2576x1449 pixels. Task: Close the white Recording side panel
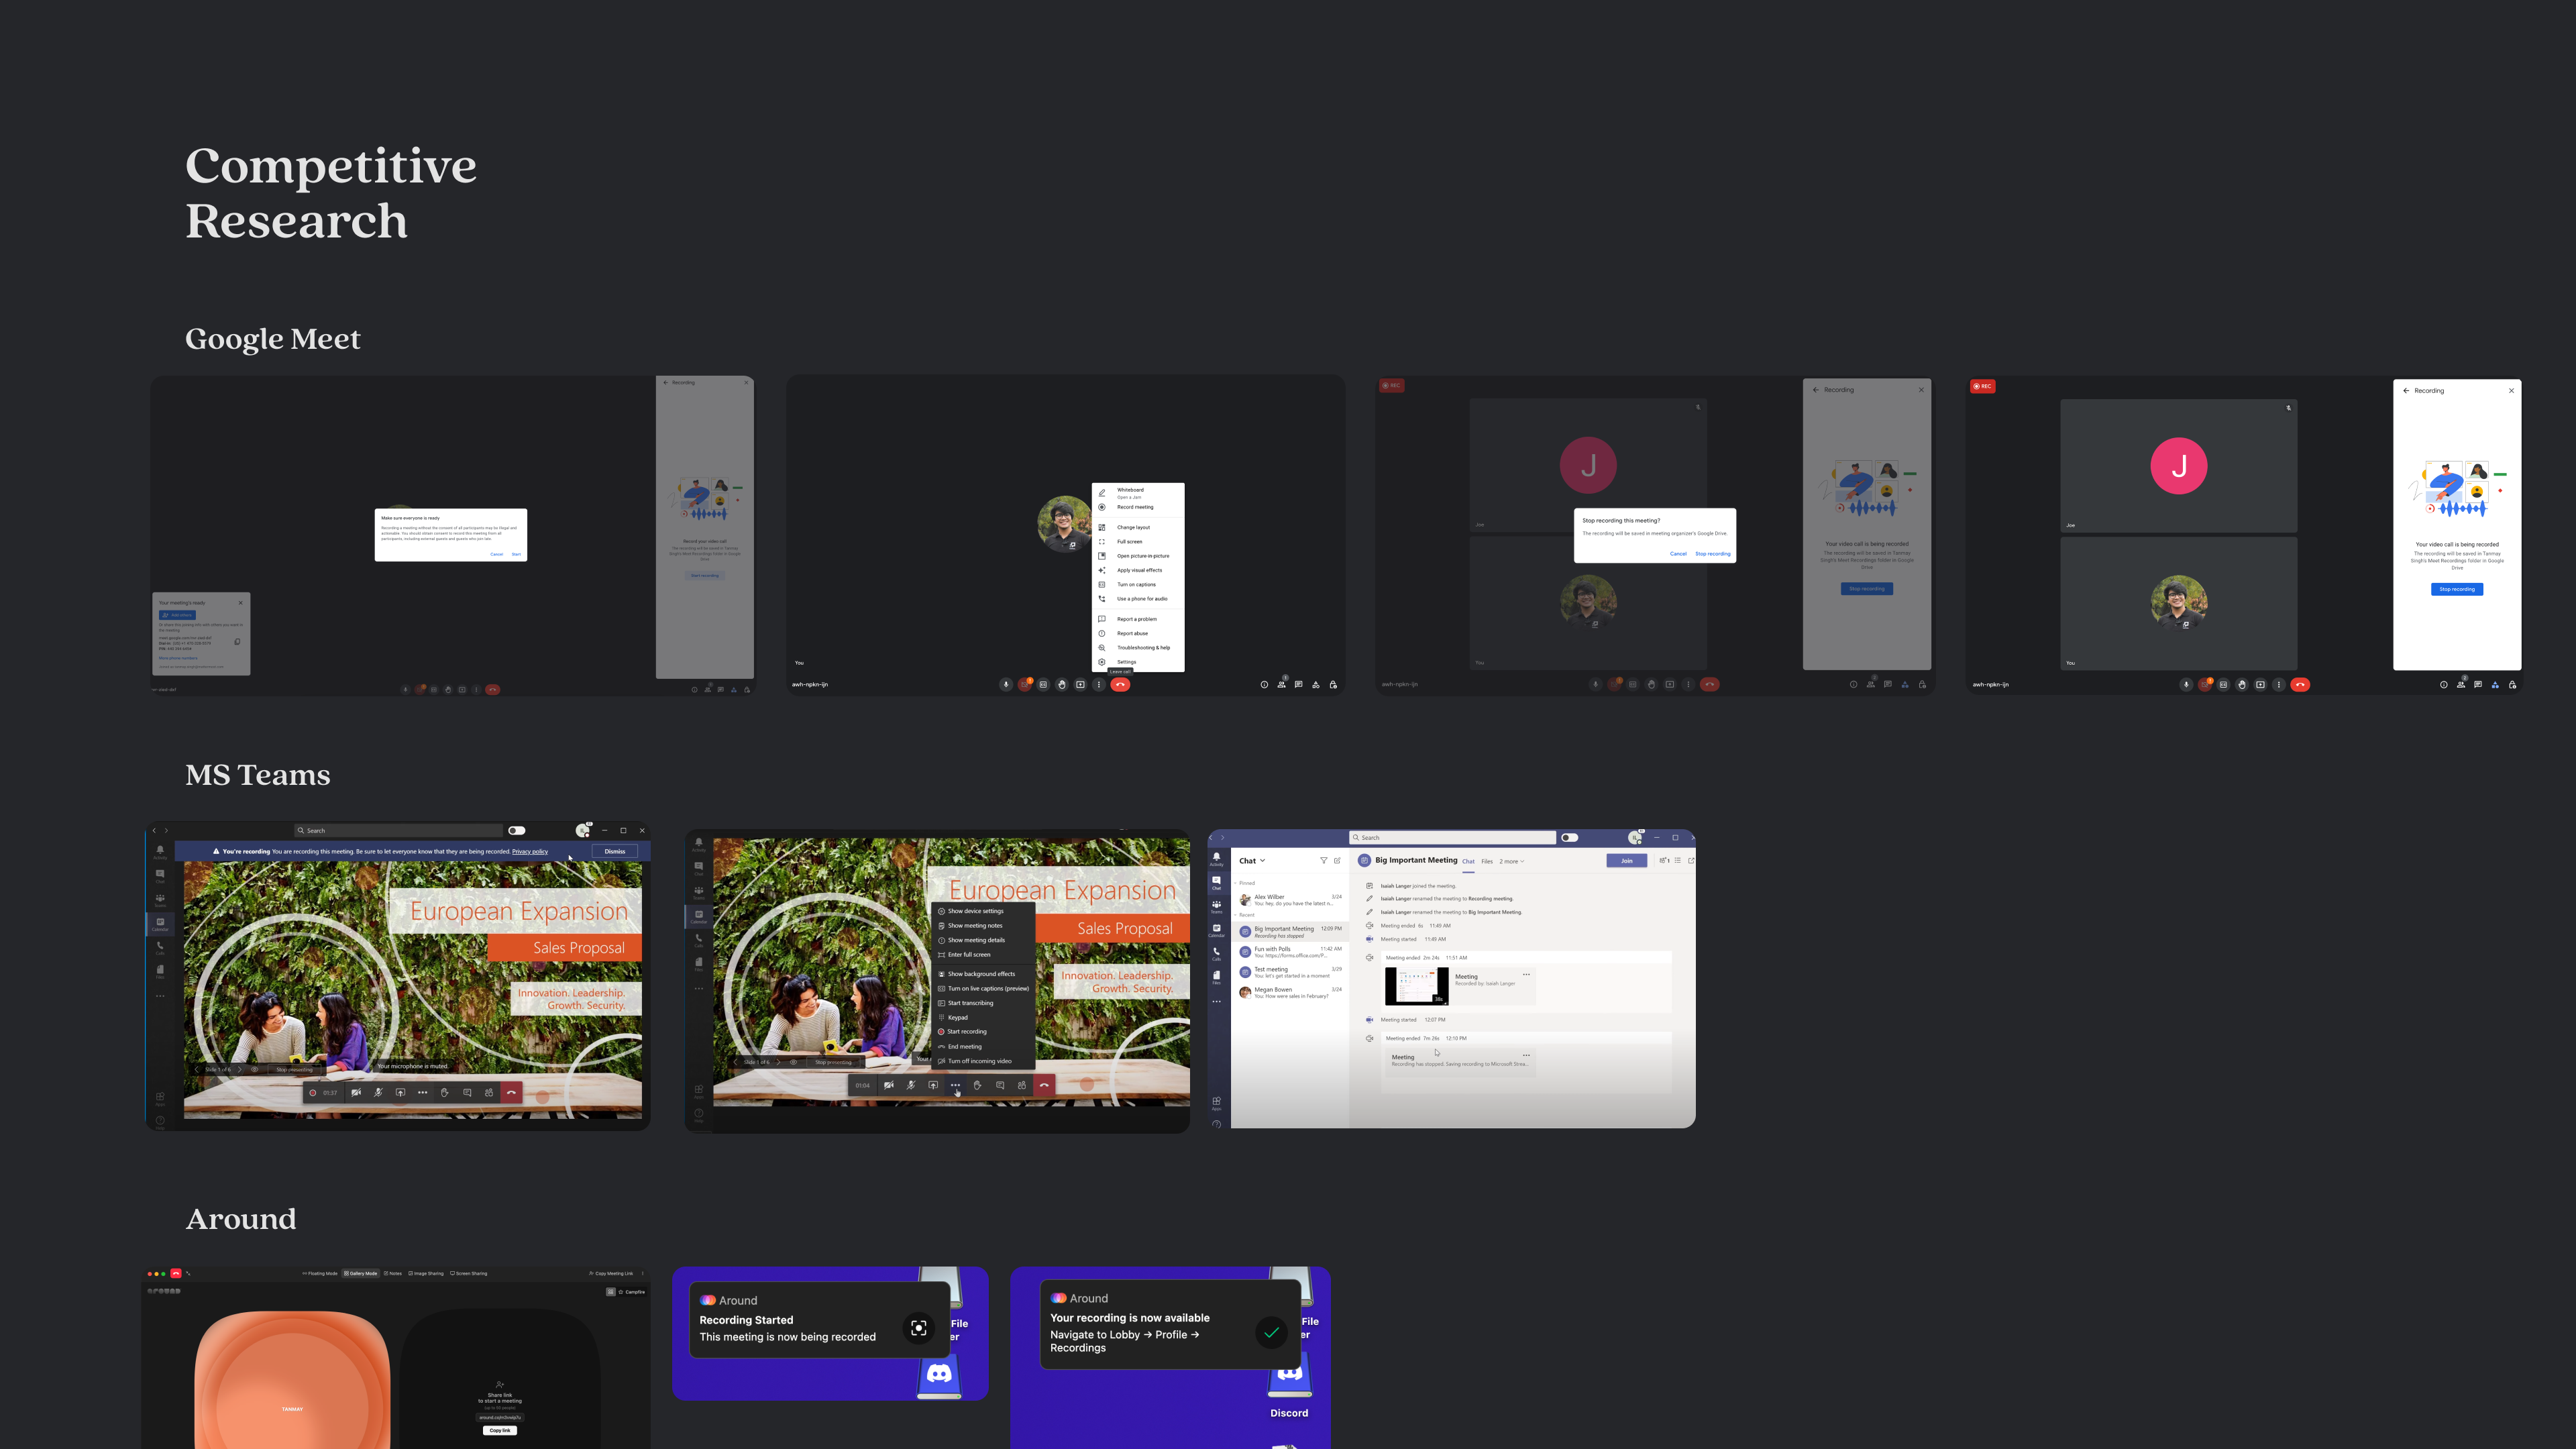coord(2511,391)
